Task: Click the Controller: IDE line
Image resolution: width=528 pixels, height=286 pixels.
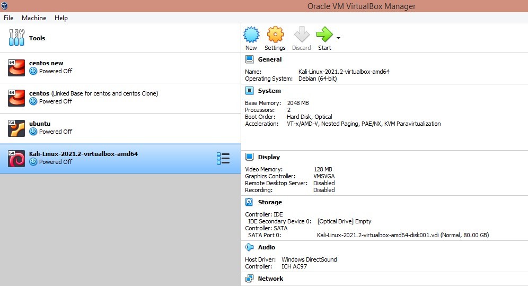Action: coord(264,214)
